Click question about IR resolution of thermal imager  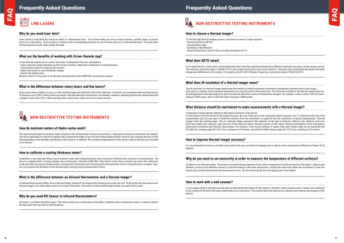click(222, 83)
